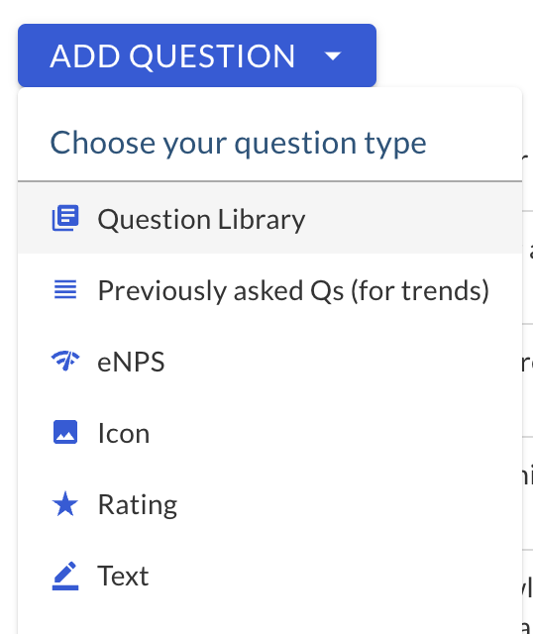
Task: Select the lines icon for Previously asked Qs
Action: [x=65, y=289]
